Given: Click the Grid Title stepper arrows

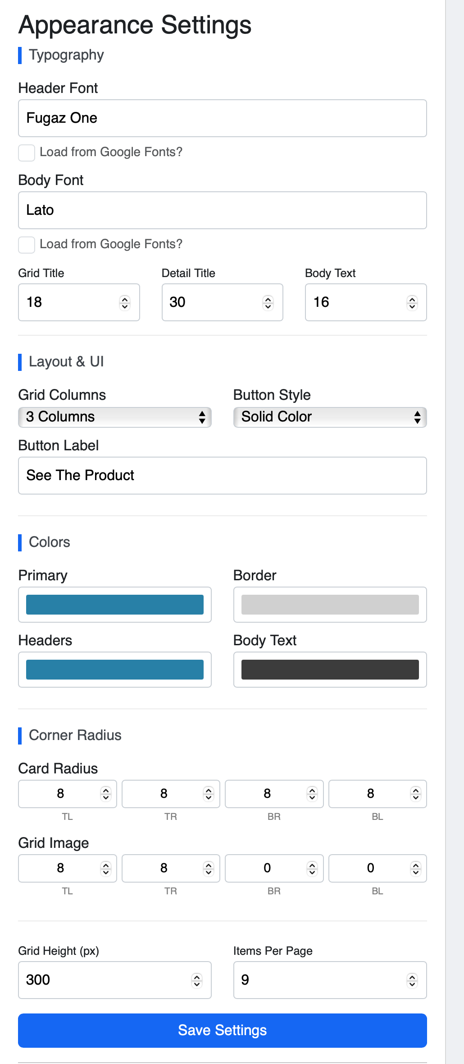Looking at the screenshot, I should tap(125, 303).
